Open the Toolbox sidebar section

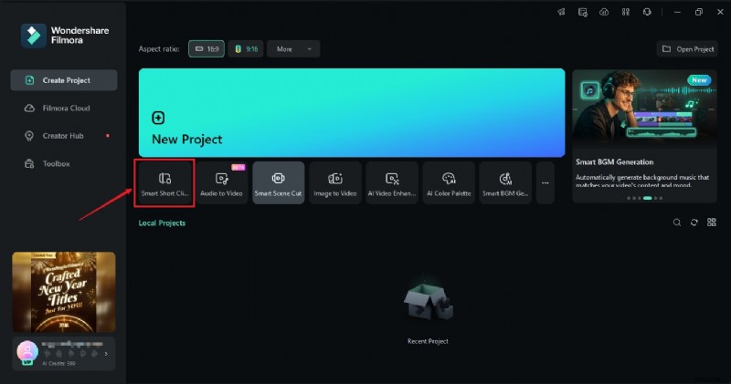click(x=56, y=163)
